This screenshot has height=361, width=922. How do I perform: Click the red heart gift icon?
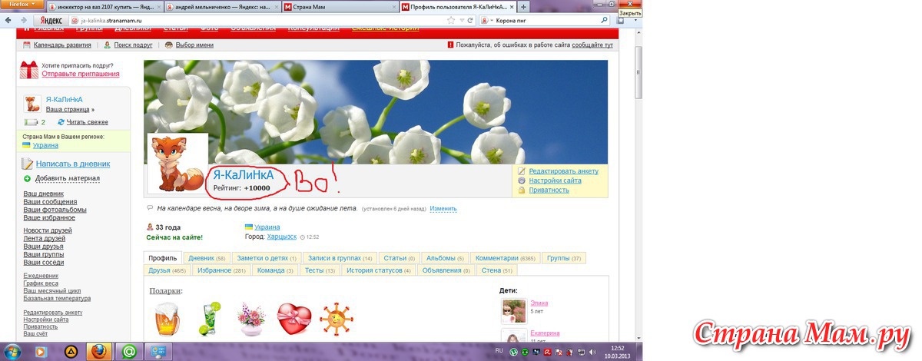click(294, 320)
